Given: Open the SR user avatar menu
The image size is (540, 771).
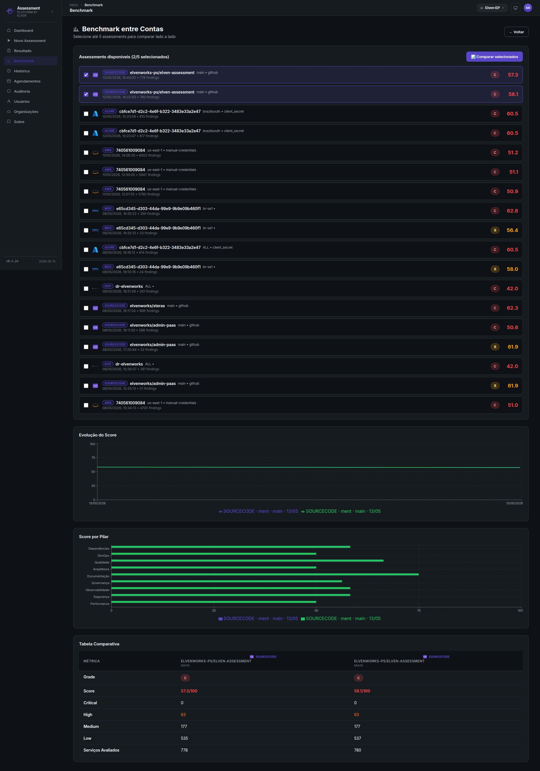Looking at the screenshot, I should click(528, 8).
